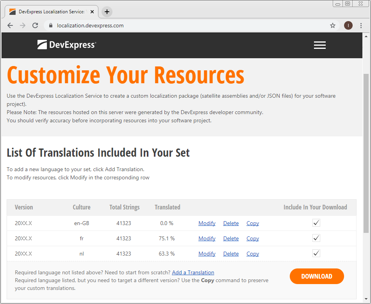Click the en-GB culture cell
This screenshot has height=304, width=371.
pyautogui.click(x=82, y=223)
